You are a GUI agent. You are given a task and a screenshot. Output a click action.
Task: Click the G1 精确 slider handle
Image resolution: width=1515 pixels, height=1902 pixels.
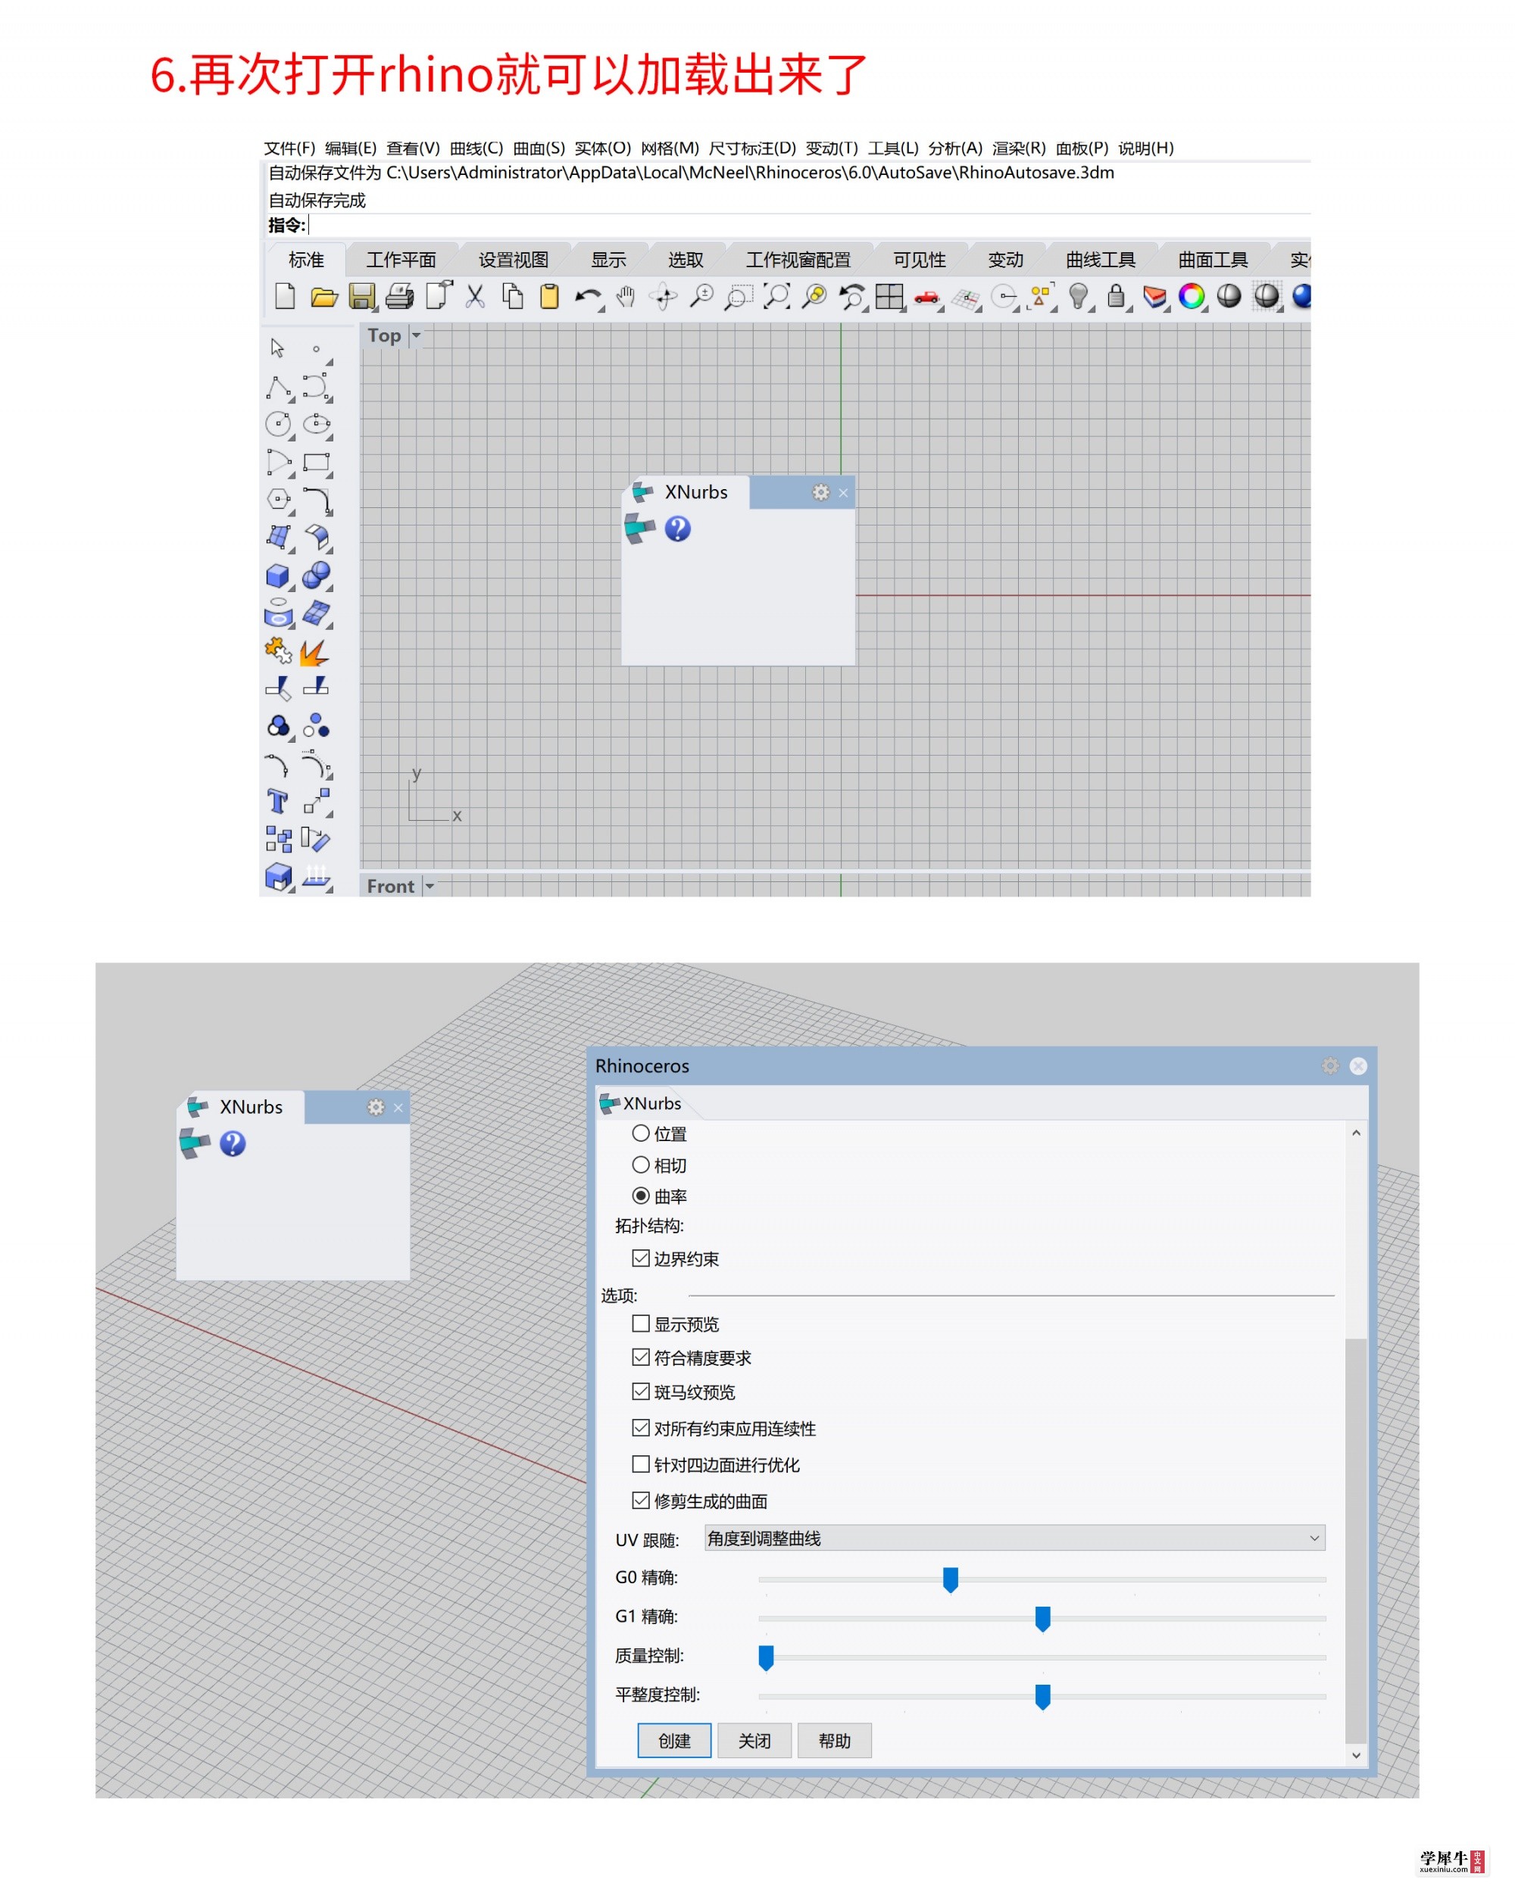pyautogui.click(x=1043, y=1619)
